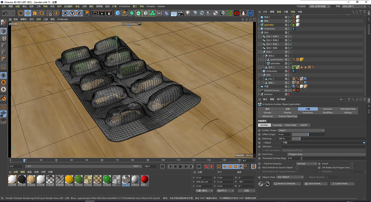Check Stick Particle to Source Object

297,168
